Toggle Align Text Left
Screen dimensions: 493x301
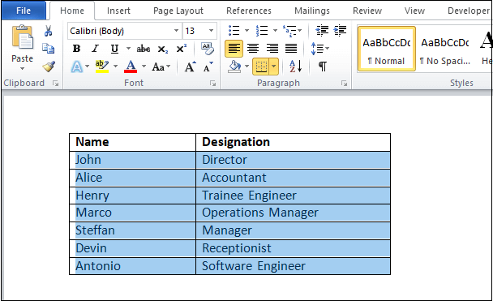click(x=234, y=49)
